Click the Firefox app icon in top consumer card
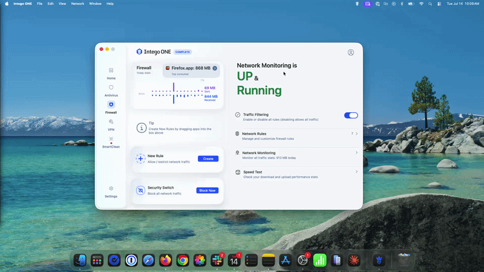Screen dimensions: 484x272 tap(168, 68)
